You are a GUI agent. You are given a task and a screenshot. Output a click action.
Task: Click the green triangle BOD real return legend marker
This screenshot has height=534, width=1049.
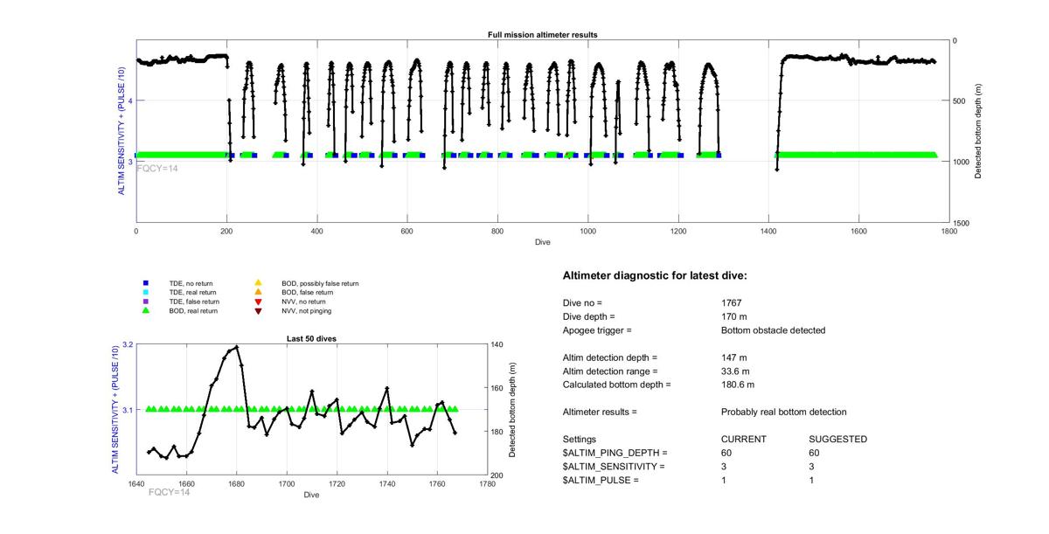(x=146, y=310)
